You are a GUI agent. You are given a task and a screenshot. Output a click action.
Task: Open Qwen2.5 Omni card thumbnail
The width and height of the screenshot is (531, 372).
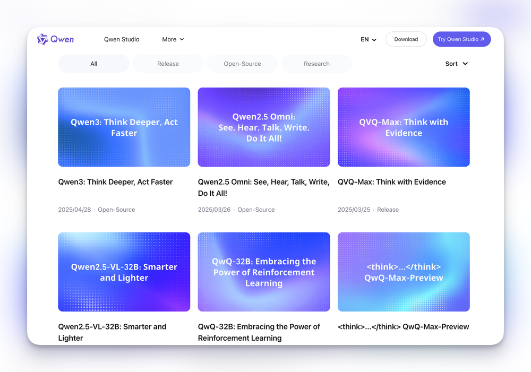point(264,127)
